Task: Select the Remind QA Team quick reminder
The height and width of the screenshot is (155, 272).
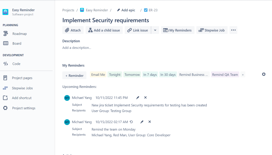Action: tap(225, 75)
